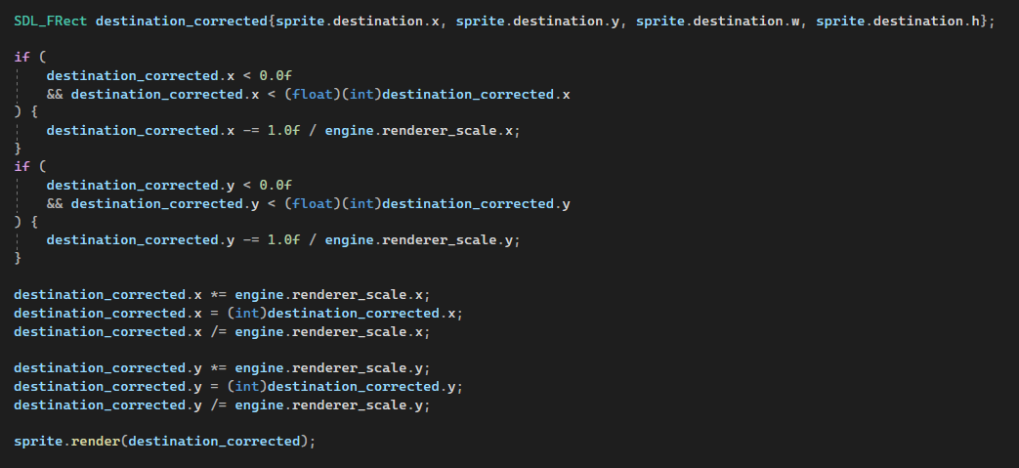Click the second 'if' keyword

(x=21, y=167)
